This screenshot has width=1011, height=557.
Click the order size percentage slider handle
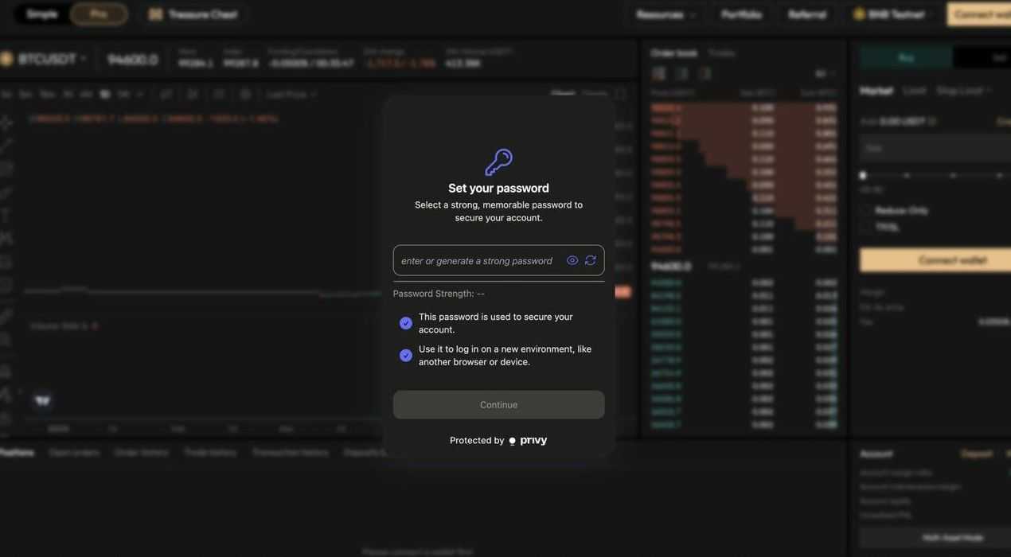coord(863,175)
